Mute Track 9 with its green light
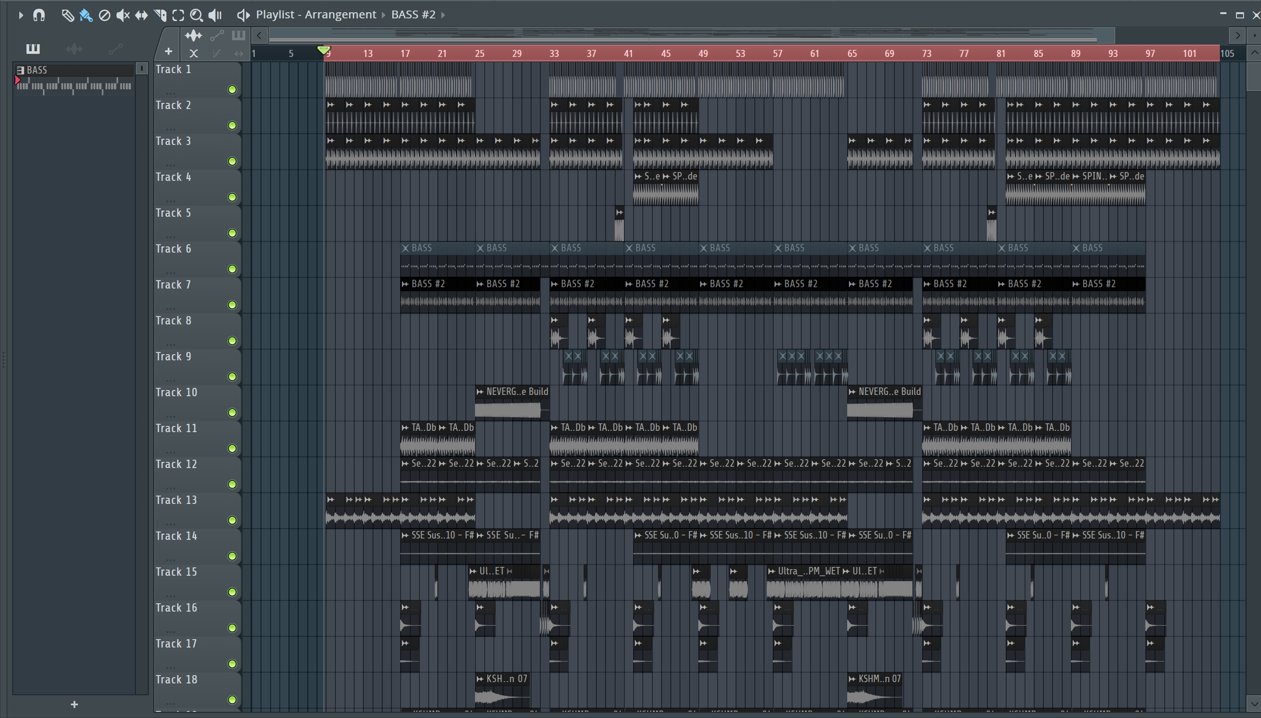The width and height of the screenshot is (1261, 718). pyautogui.click(x=232, y=377)
